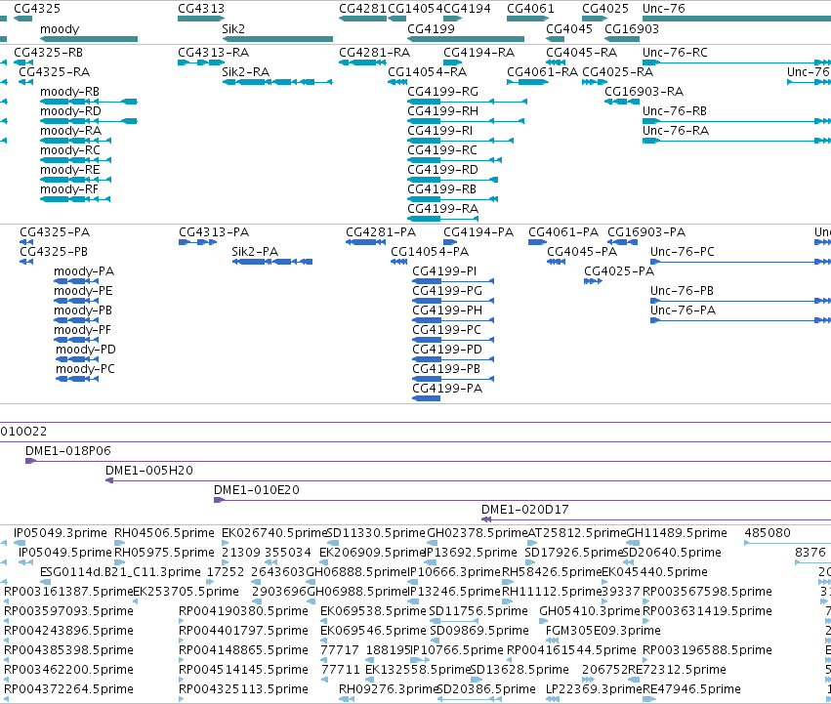This screenshot has height=704, width=831.
Task: Click protein CG4199-PI
Action: pos(454,281)
